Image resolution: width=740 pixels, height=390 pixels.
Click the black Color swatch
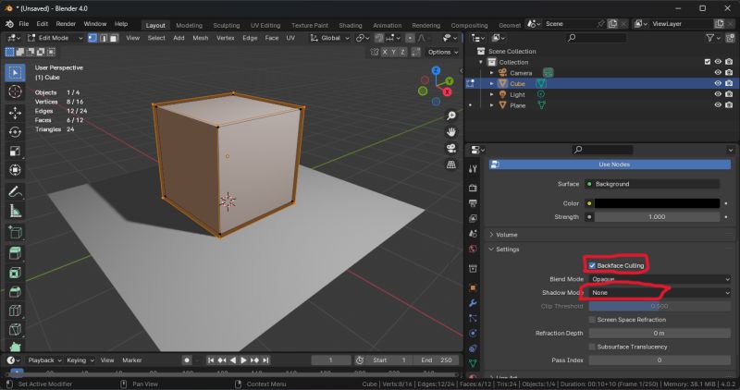coord(657,203)
